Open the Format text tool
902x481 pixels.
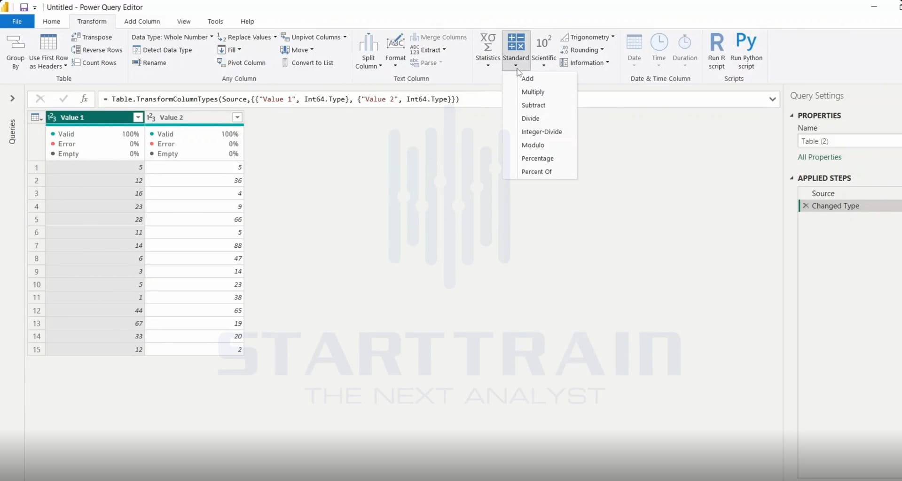395,51
